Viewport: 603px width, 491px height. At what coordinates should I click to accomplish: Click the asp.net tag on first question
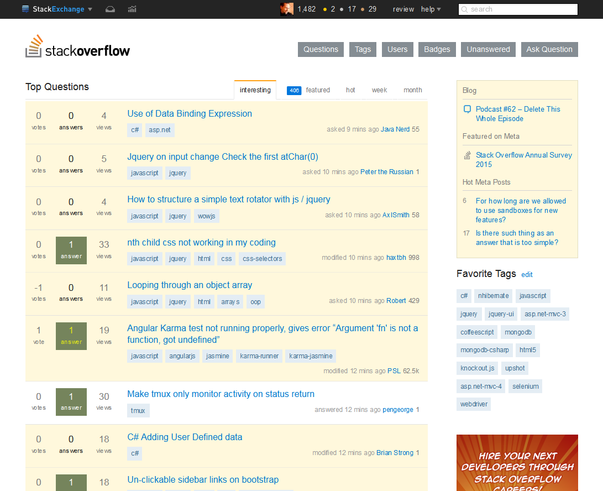(x=160, y=130)
